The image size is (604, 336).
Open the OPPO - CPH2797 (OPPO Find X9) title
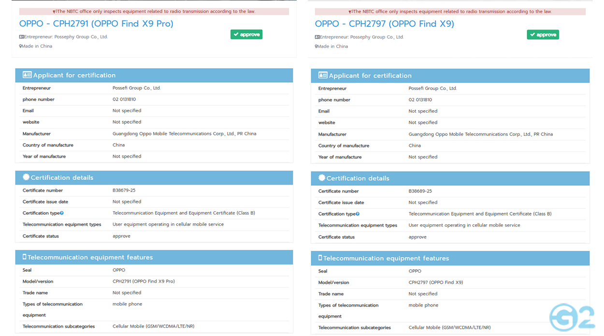click(x=384, y=24)
